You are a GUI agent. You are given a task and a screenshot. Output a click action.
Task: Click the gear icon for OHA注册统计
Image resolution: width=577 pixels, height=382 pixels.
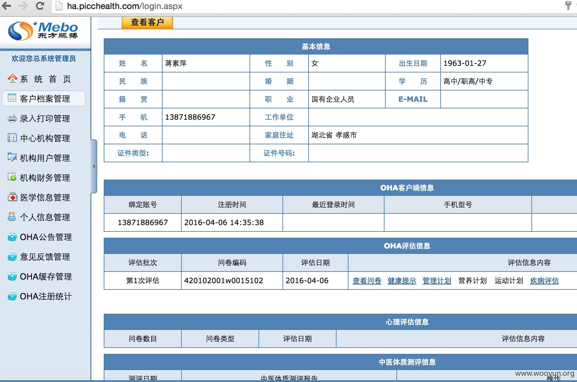click(12, 296)
